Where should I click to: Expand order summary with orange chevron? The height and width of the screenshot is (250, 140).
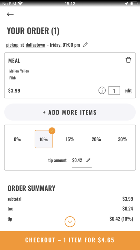click(x=70, y=222)
